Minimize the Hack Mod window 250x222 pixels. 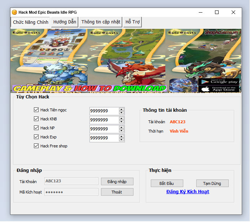point(201,12)
